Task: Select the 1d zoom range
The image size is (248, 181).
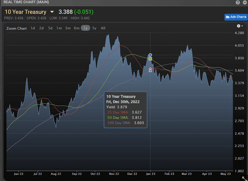Action: [33, 28]
